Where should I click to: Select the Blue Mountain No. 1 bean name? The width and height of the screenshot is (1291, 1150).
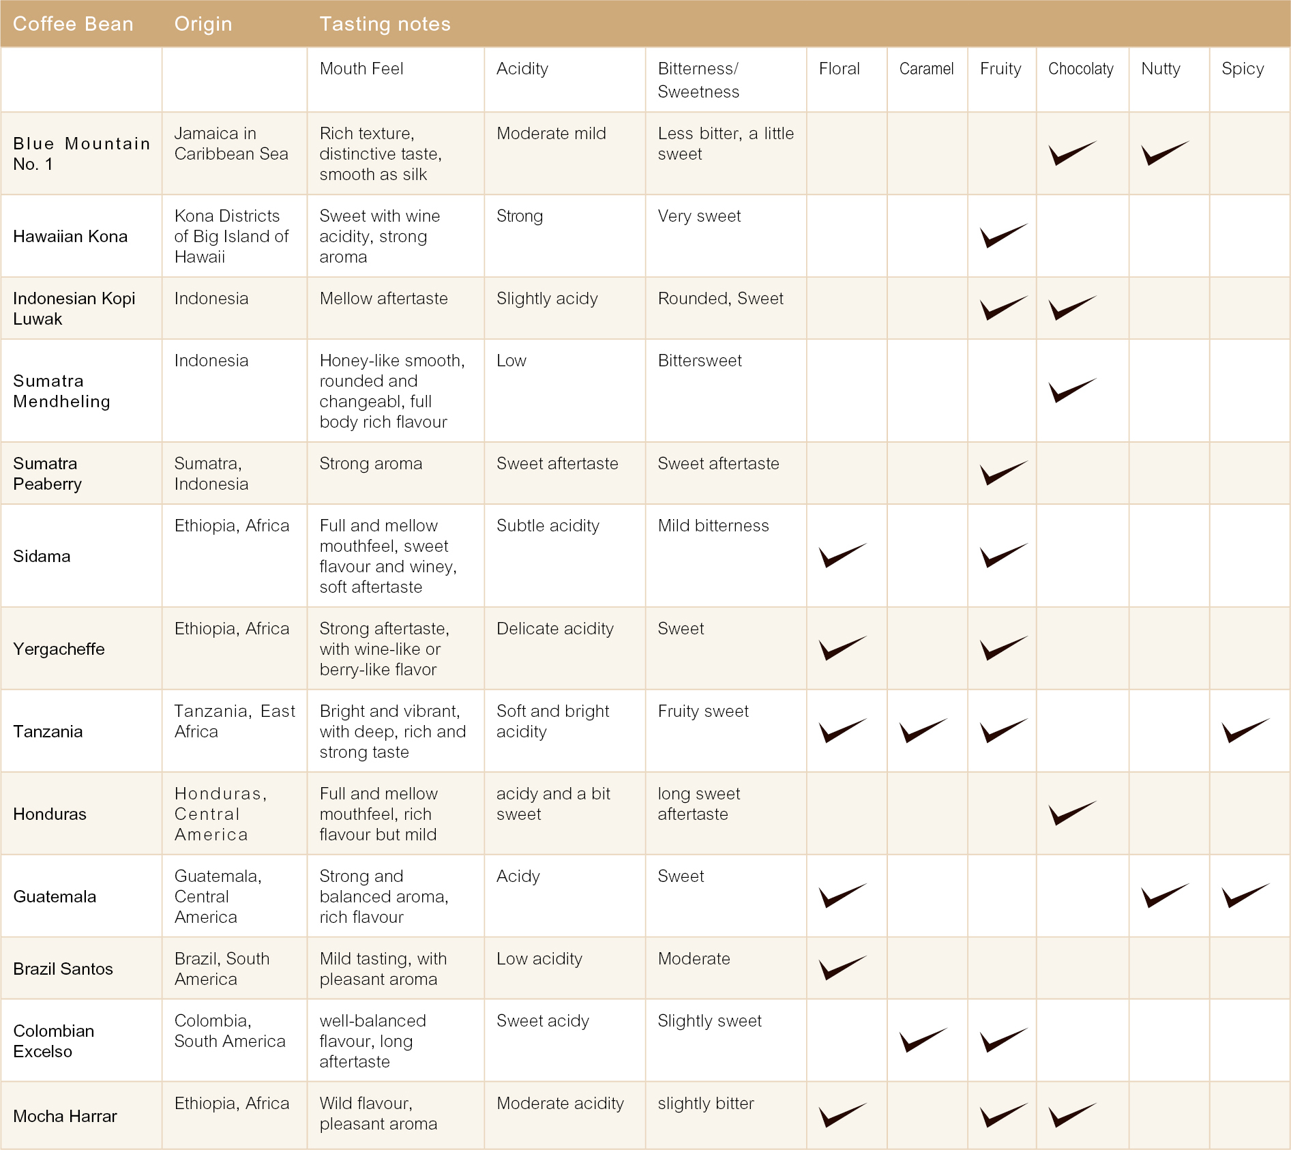pos(81,153)
